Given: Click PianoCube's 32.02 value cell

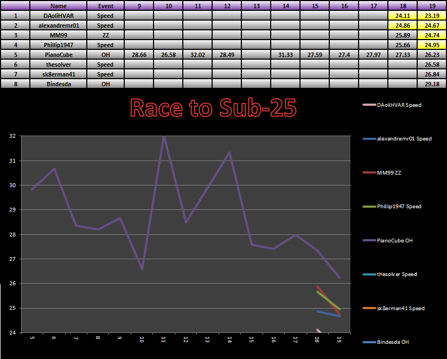Looking at the screenshot, I should pyautogui.click(x=198, y=55).
